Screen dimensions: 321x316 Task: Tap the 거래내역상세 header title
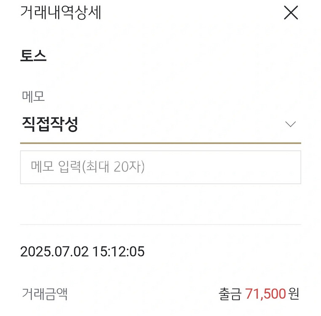(61, 13)
